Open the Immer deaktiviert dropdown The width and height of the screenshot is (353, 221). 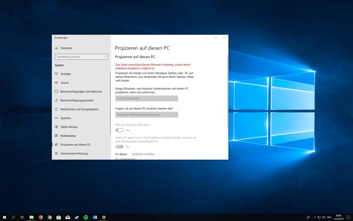click(x=146, y=98)
